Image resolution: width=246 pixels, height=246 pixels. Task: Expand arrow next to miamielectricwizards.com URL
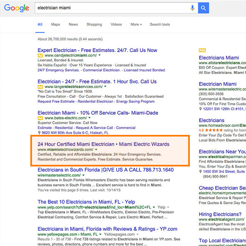click(96, 149)
